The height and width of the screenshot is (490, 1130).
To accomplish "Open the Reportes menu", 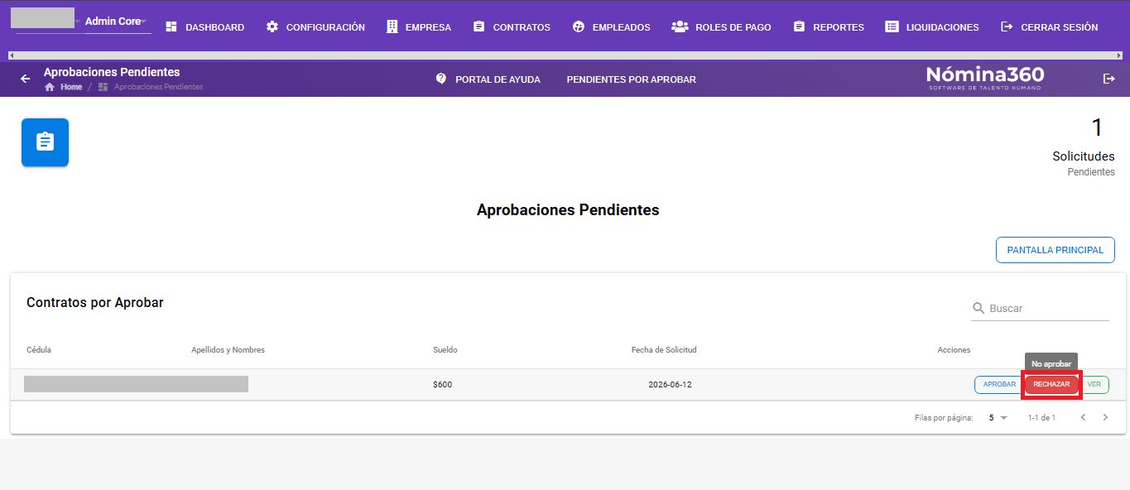I will pos(828,27).
